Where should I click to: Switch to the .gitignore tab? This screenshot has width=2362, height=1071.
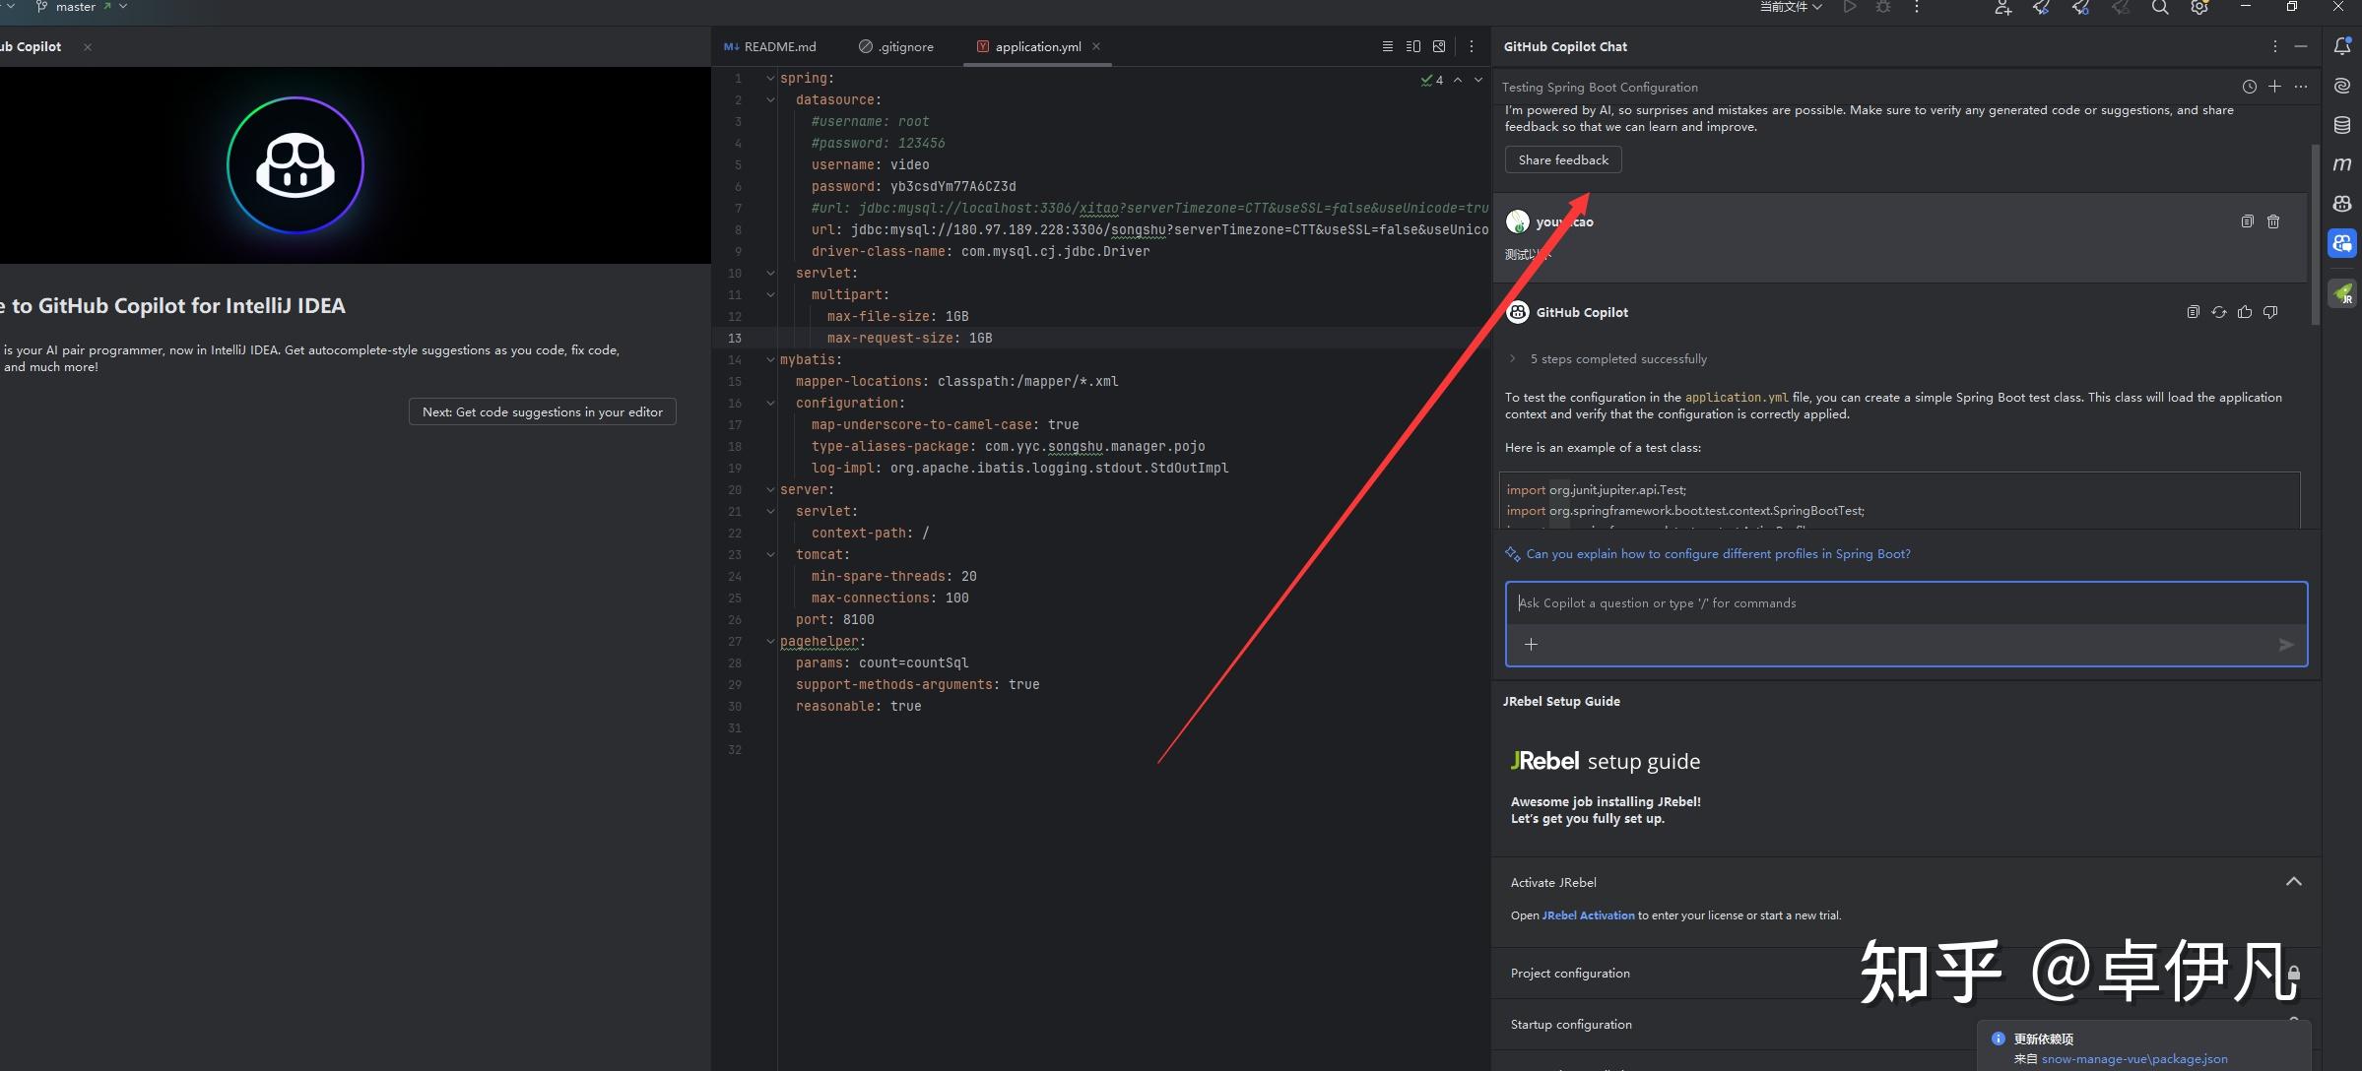coord(904,46)
